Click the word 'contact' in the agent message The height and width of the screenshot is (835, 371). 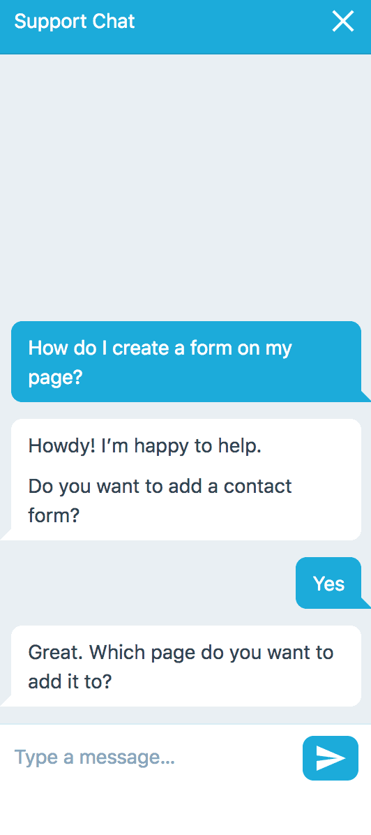pyautogui.click(x=257, y=486)
